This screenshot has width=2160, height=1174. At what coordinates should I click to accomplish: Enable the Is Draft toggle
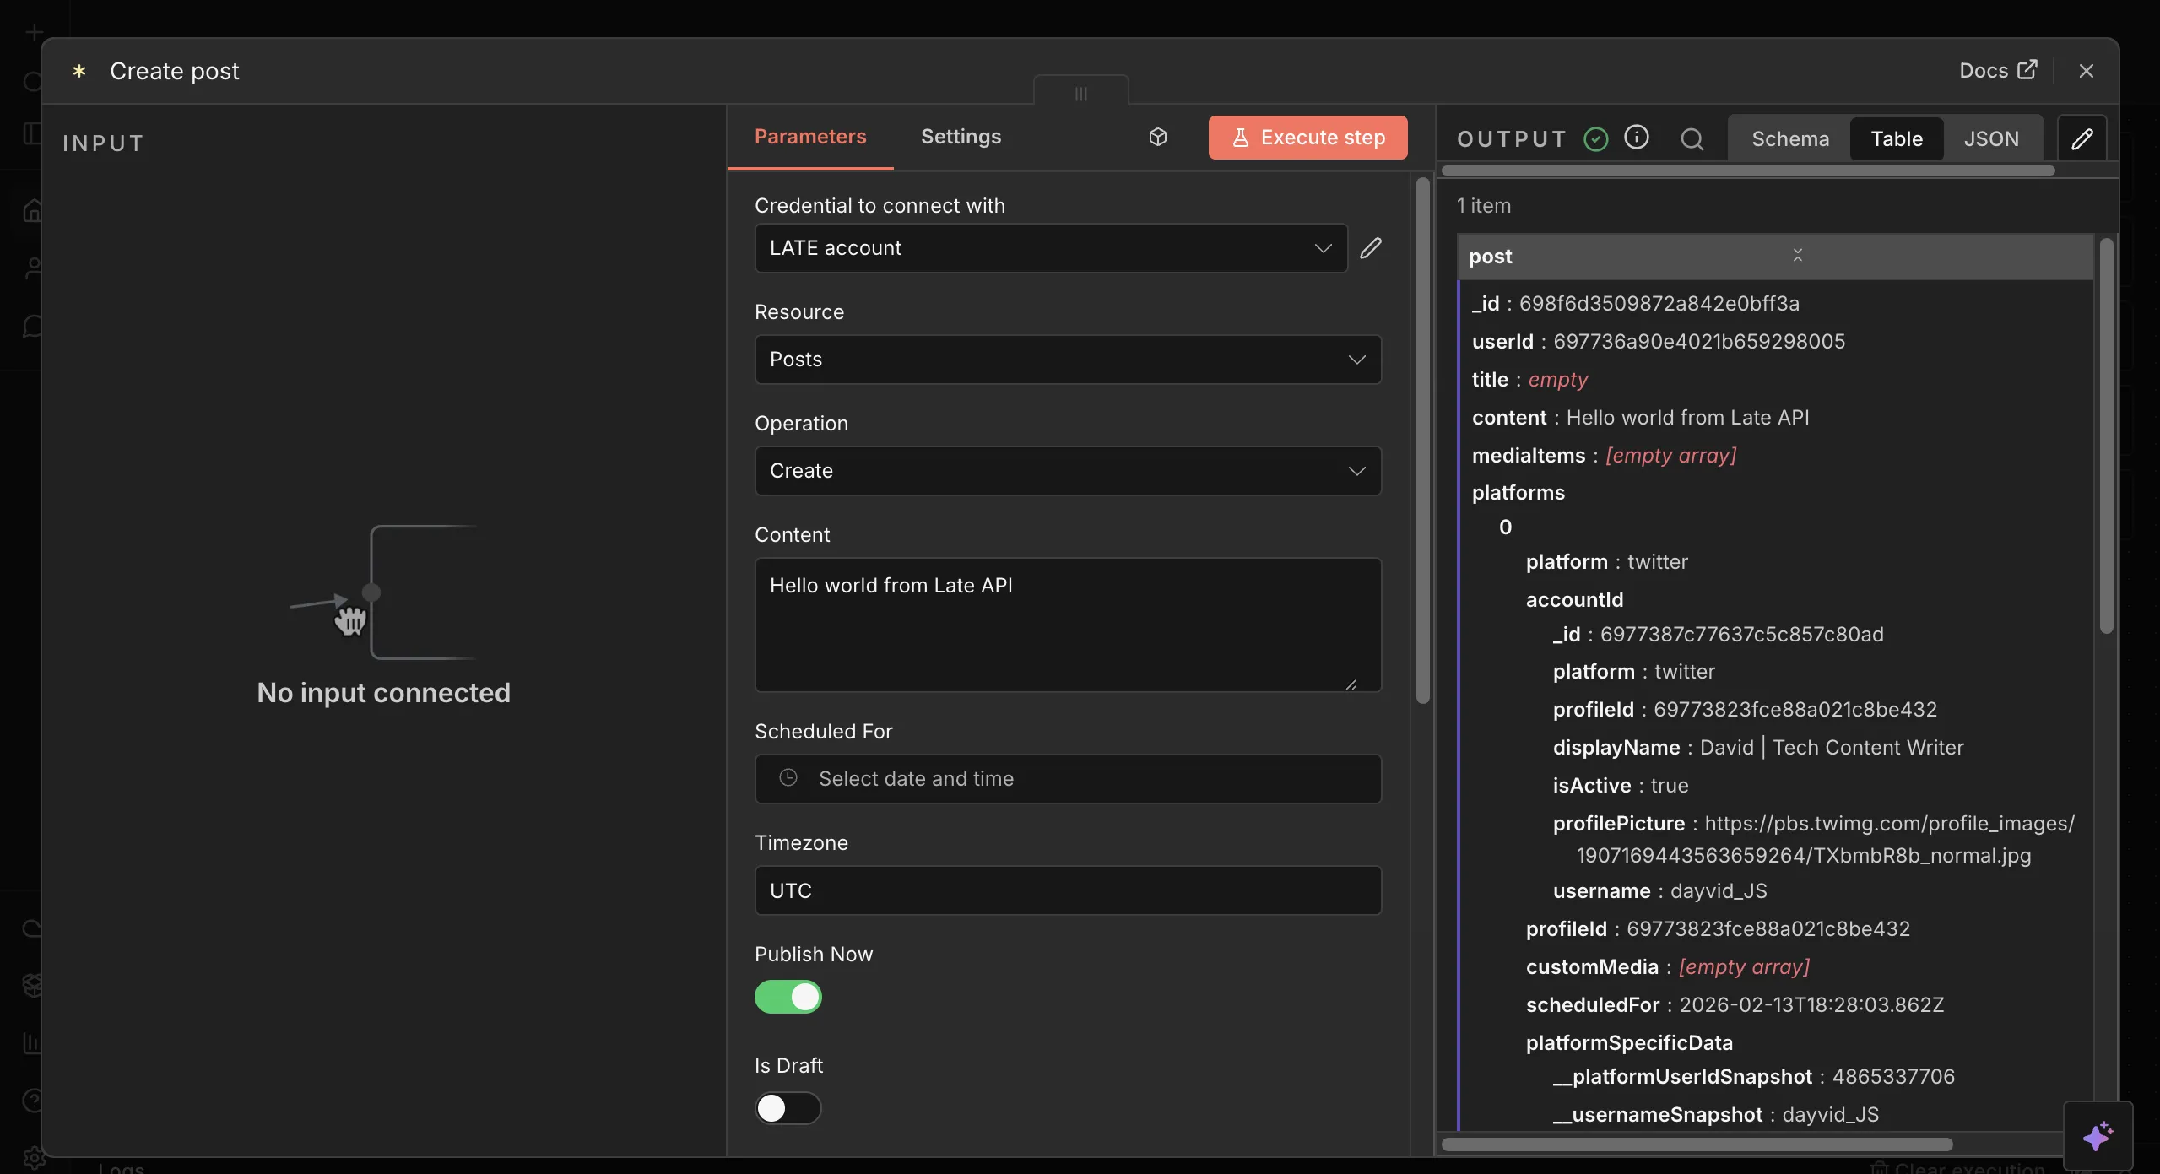point(788,1108)
